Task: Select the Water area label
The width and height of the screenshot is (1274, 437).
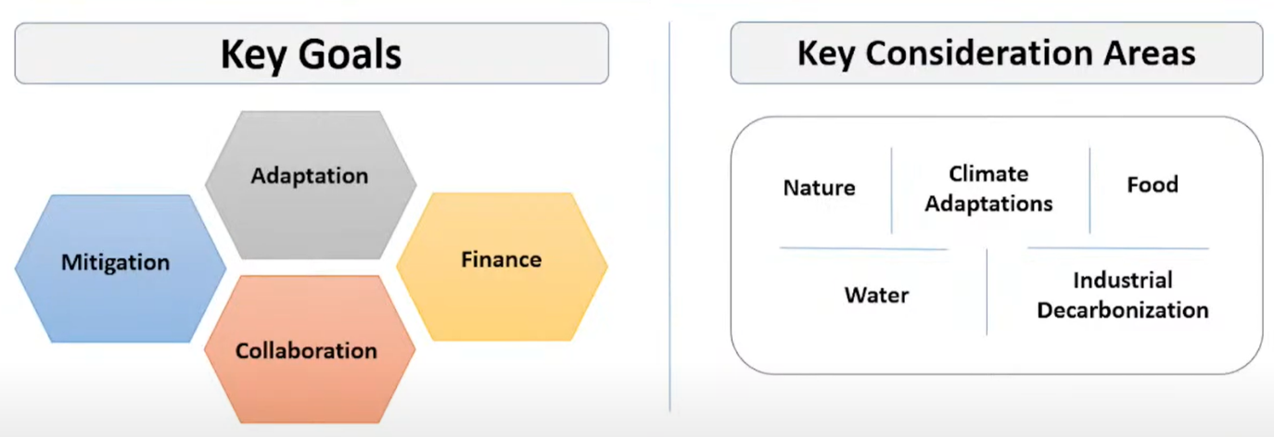Action: coord(876,295)
